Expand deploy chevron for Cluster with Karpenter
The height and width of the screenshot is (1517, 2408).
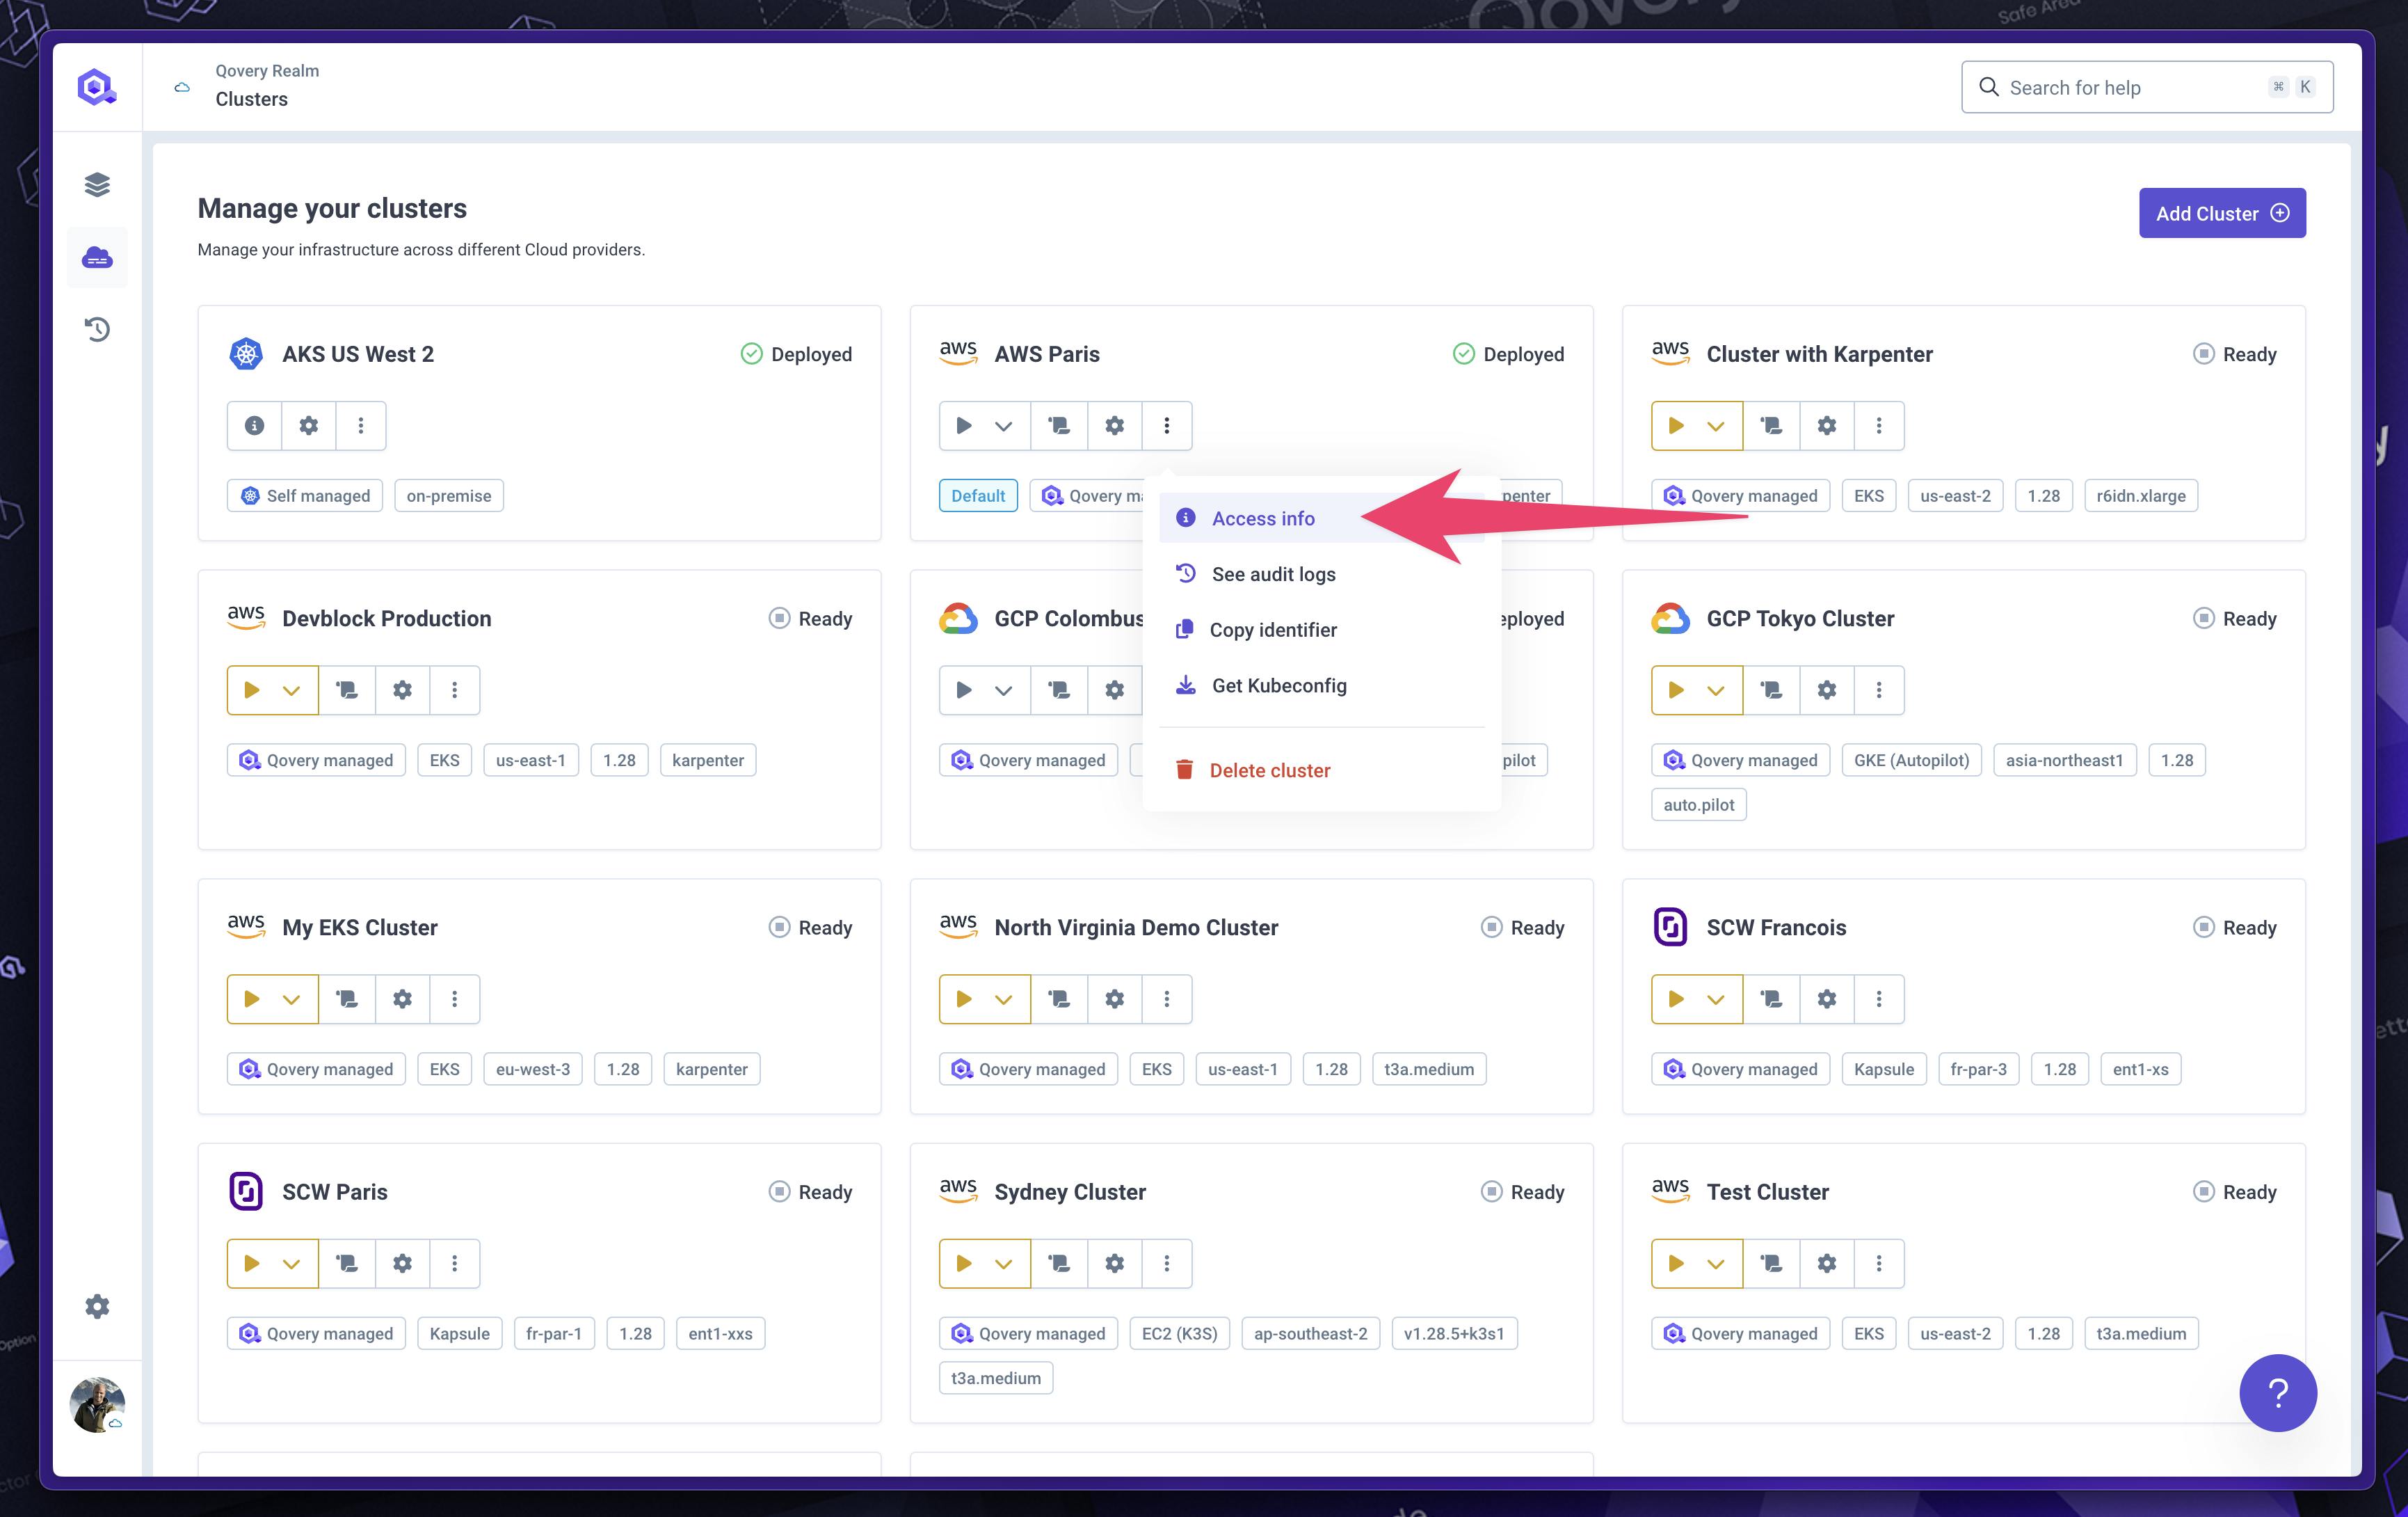pos(1716,425)
